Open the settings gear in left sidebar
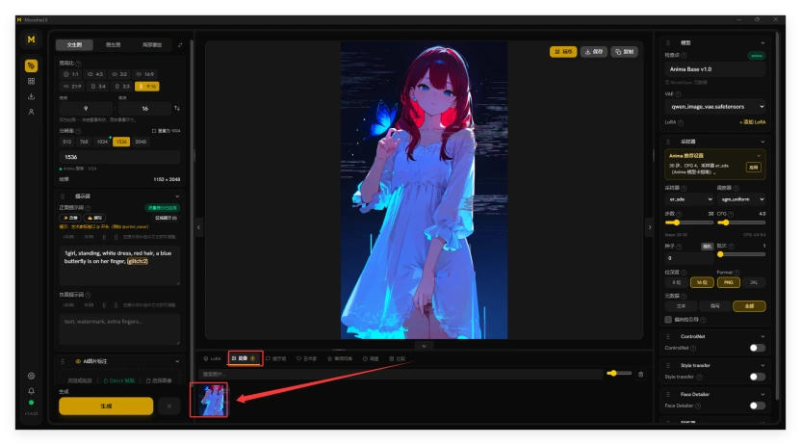The image size is (801, 445). 31,376
